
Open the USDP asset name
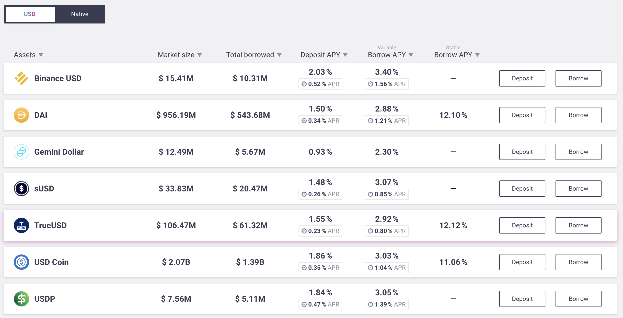coord(45,299)
